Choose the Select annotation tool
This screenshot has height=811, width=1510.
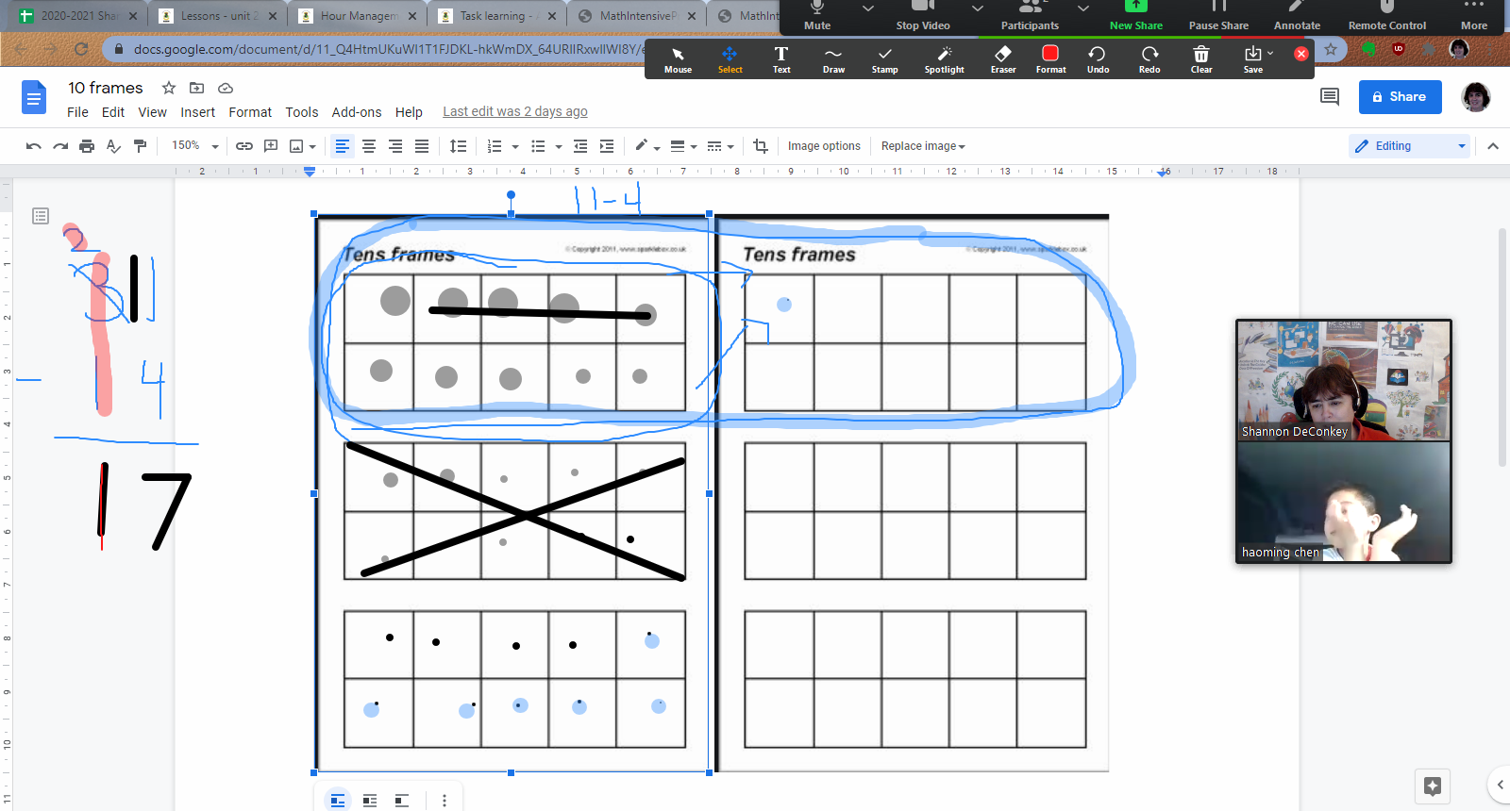(730, 59)
